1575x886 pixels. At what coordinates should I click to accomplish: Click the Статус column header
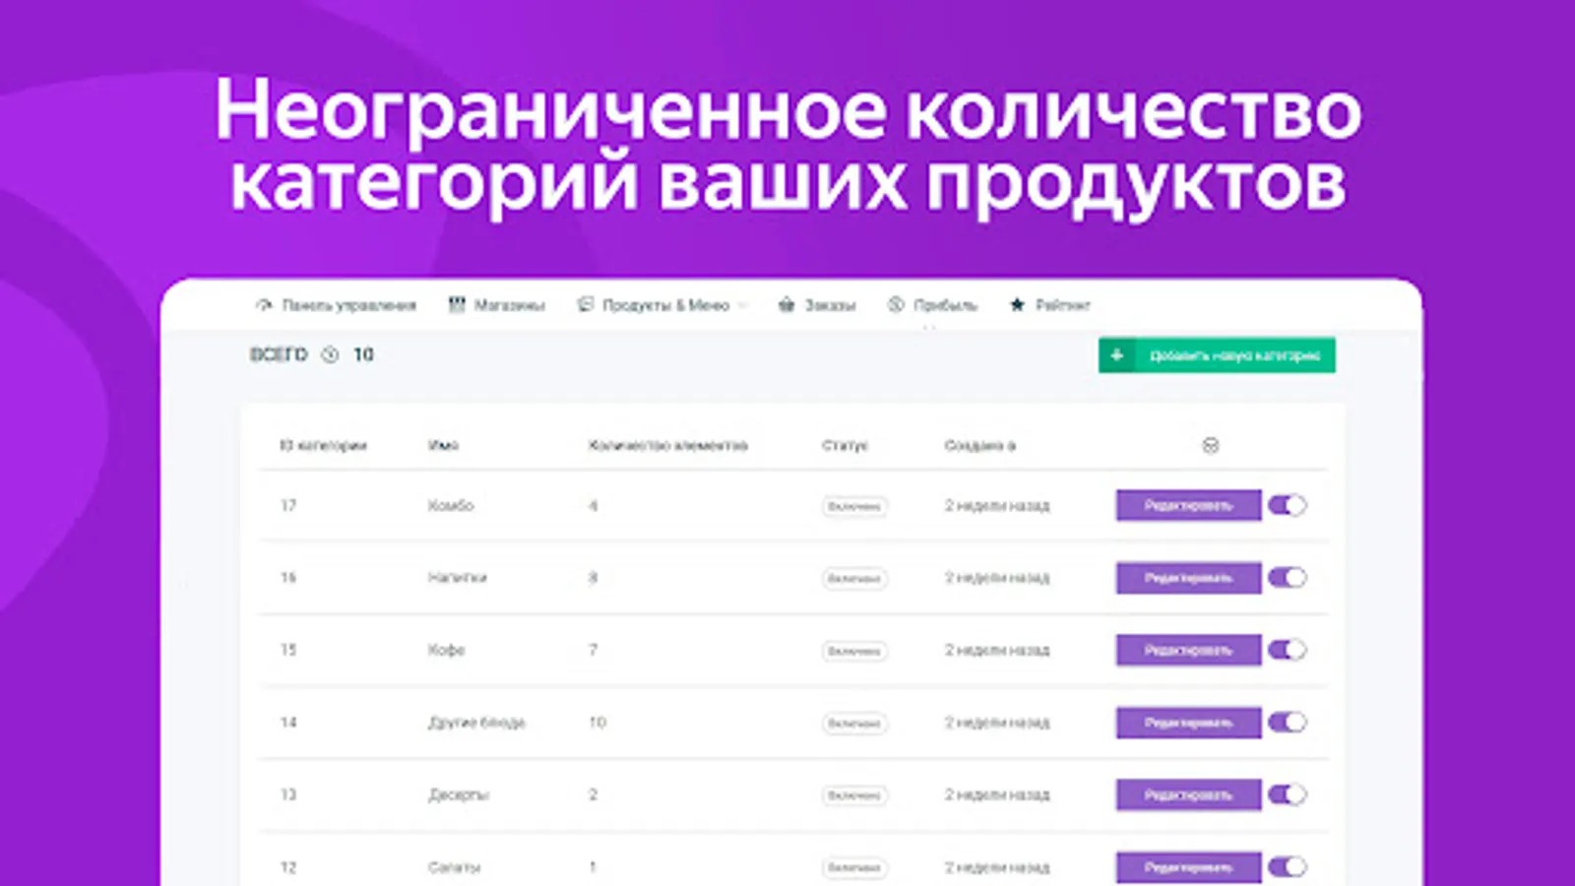[845, 445]
